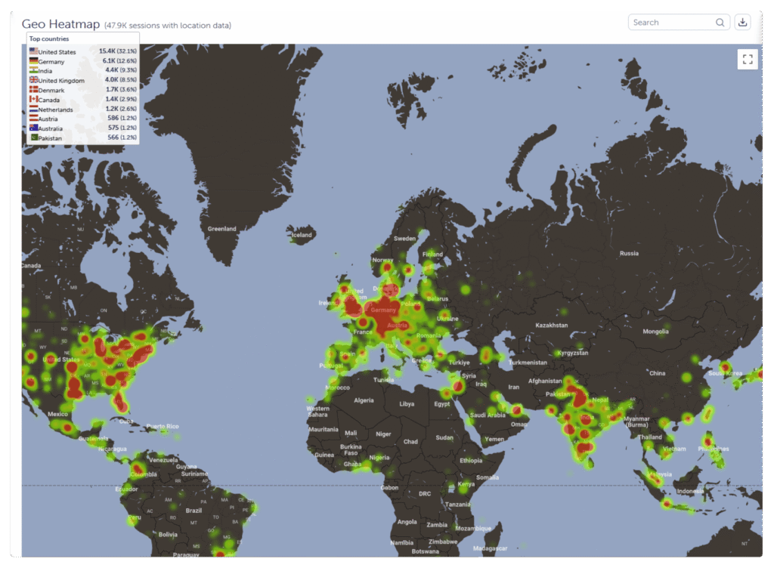Click the Netherlands flag icon
Image resolution: width=774 pixels, height=568 pixels.
[x=33, y=109]
